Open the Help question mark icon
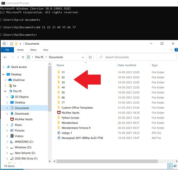Screen dimensions: 178x170 (x=176, y=50)
